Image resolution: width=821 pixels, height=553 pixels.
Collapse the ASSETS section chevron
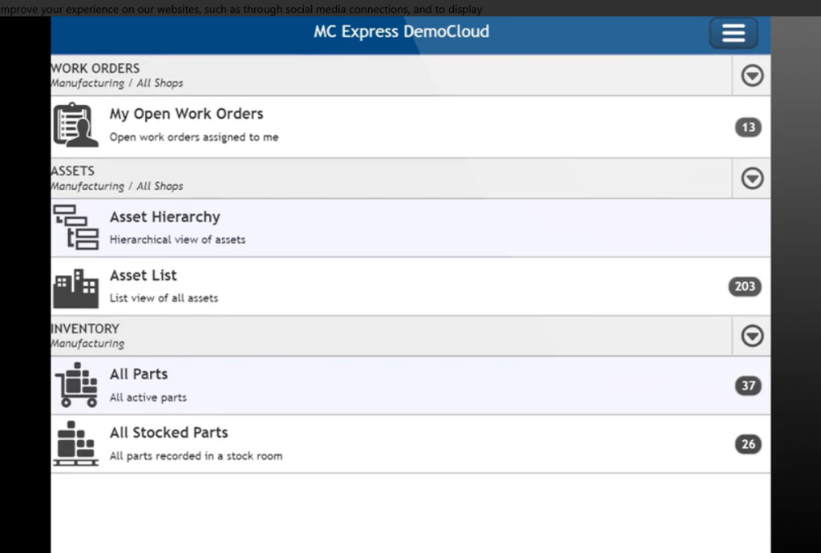[751, 178]
